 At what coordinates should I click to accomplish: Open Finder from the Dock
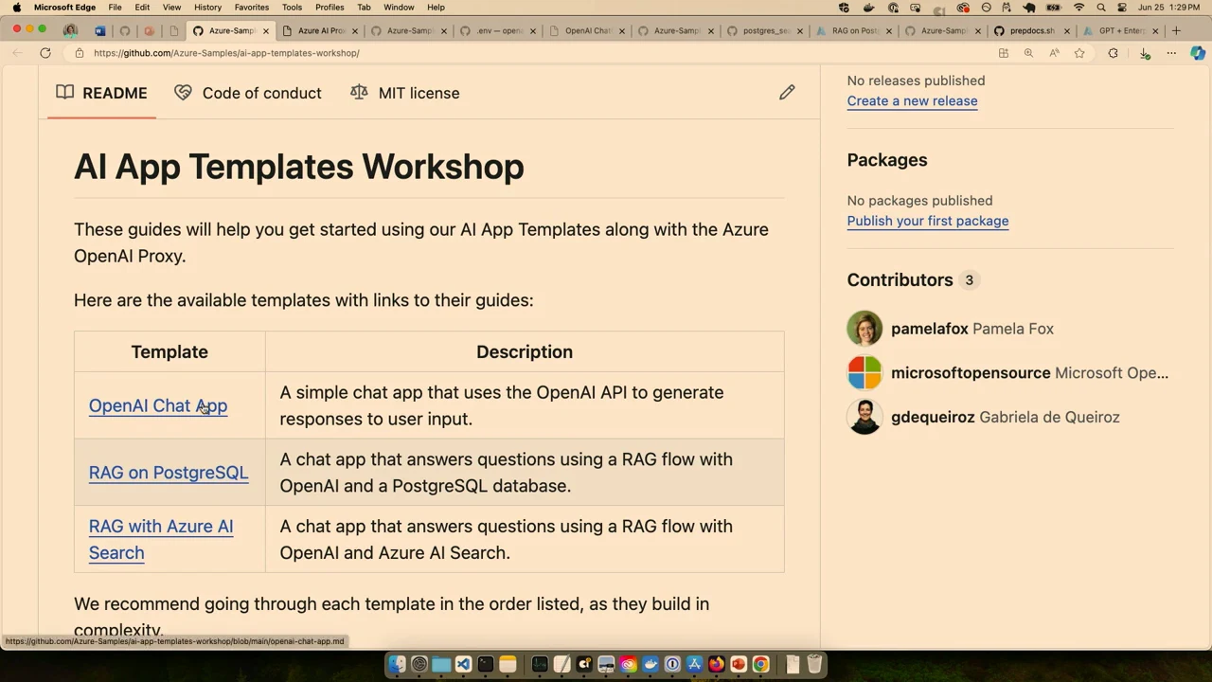coord(397,664)
